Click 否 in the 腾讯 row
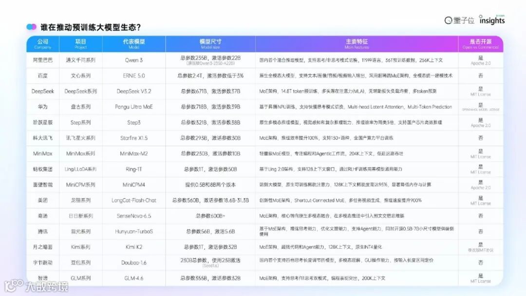 (480, 231)
